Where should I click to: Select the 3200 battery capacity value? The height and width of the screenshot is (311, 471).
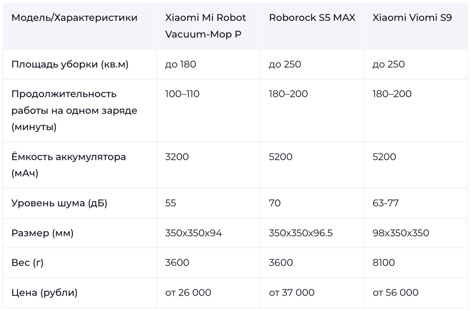[x=177, y=157]
